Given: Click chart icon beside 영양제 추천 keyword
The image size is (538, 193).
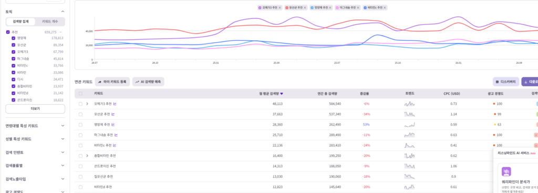Looking at the screenshot, I should pos(113,124).
